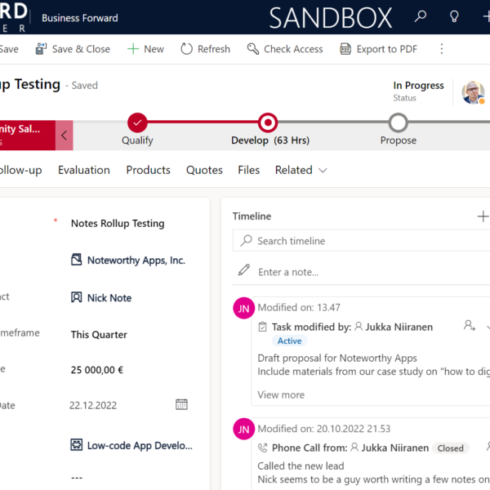Click the assign icon on Task entry
Screen dimensions: 490x490
tap(470, 326)
